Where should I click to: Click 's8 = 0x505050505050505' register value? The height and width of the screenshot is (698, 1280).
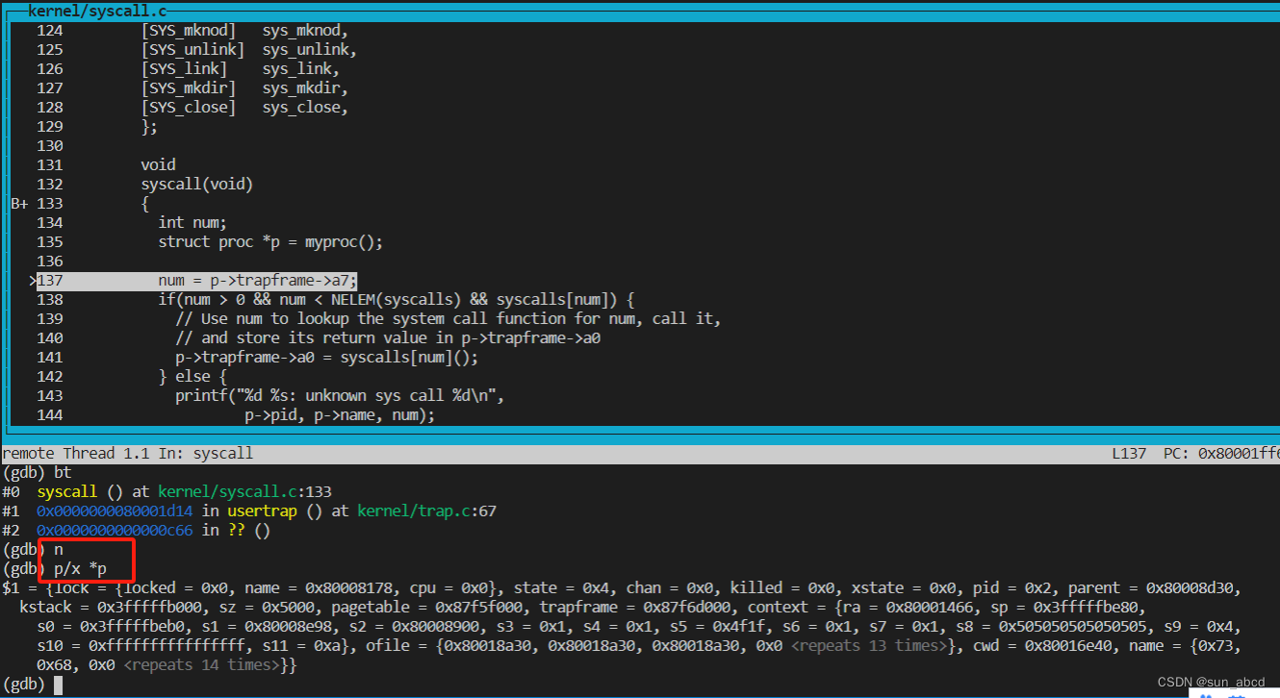1050,626
